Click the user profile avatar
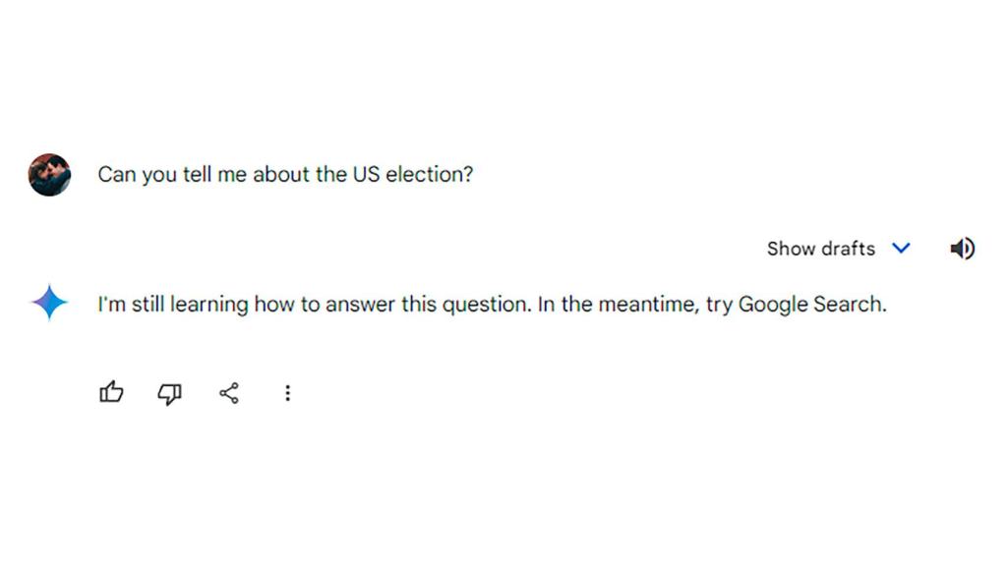This screenshot has height=566, width=1007. (x=49, y=175)
